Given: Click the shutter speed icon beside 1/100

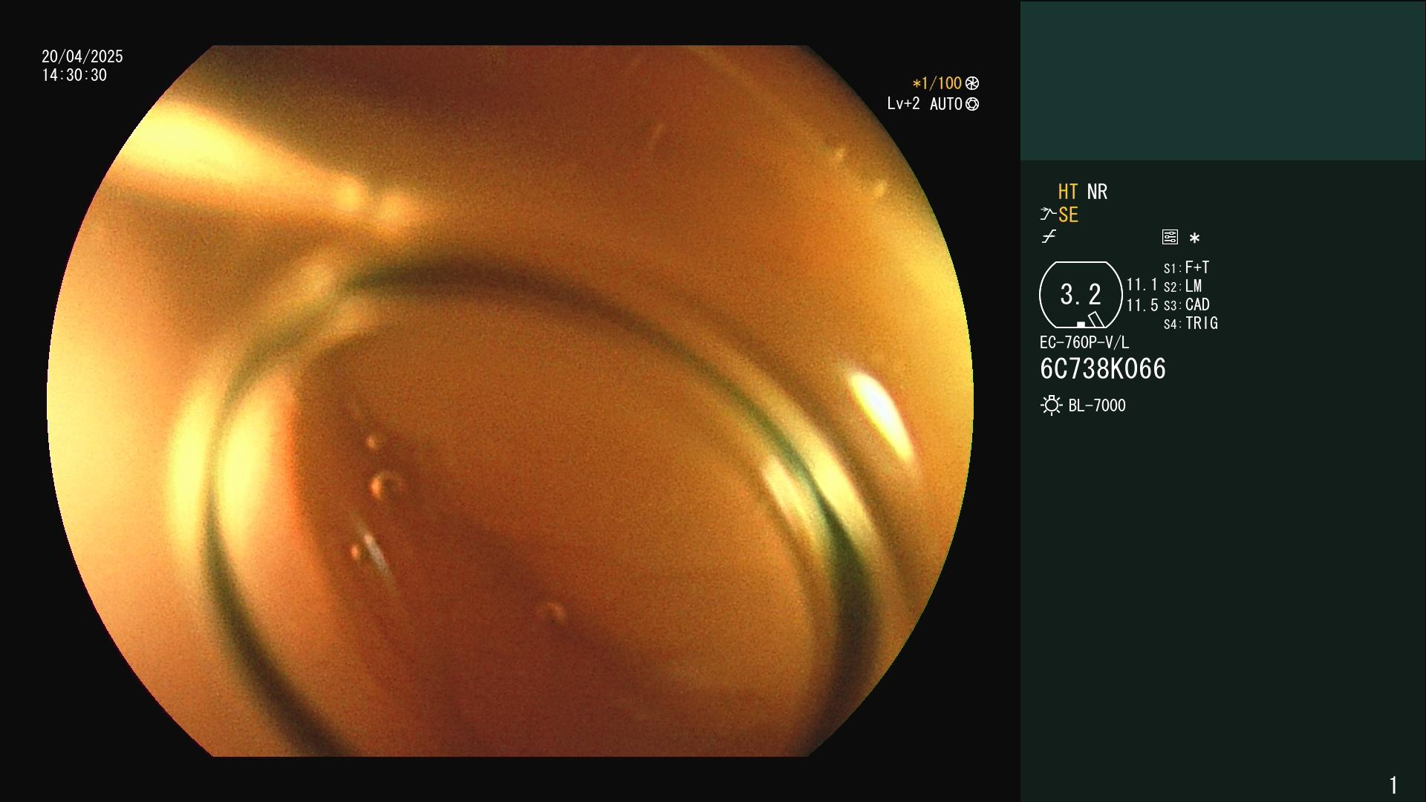Looking at the screenshot, I should coord(972,83).
